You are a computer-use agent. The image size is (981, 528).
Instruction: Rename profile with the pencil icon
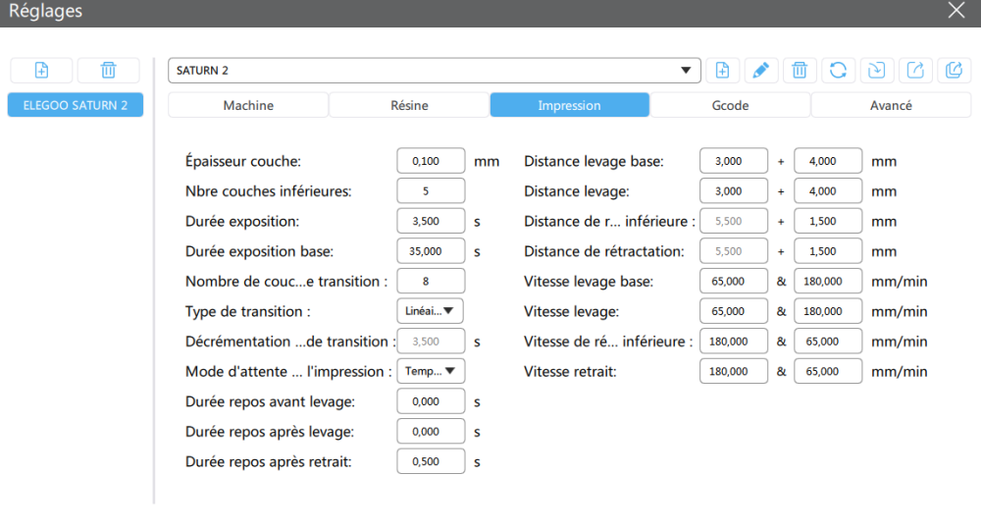coord(760,70)
